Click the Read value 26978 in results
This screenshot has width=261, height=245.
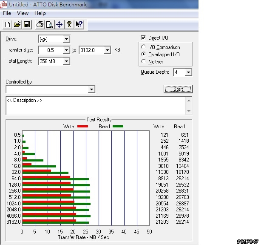pos(182,216)
